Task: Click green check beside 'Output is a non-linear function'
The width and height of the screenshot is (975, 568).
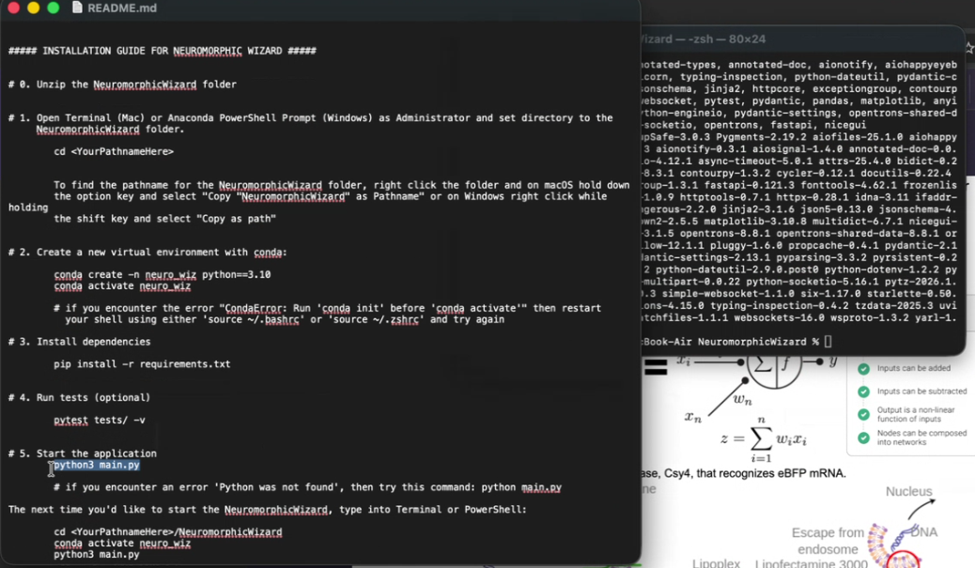Action: 863,415
